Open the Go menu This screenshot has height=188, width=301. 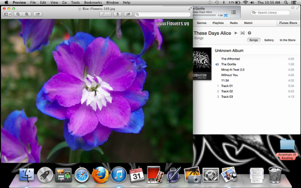(x=65, y=3)
